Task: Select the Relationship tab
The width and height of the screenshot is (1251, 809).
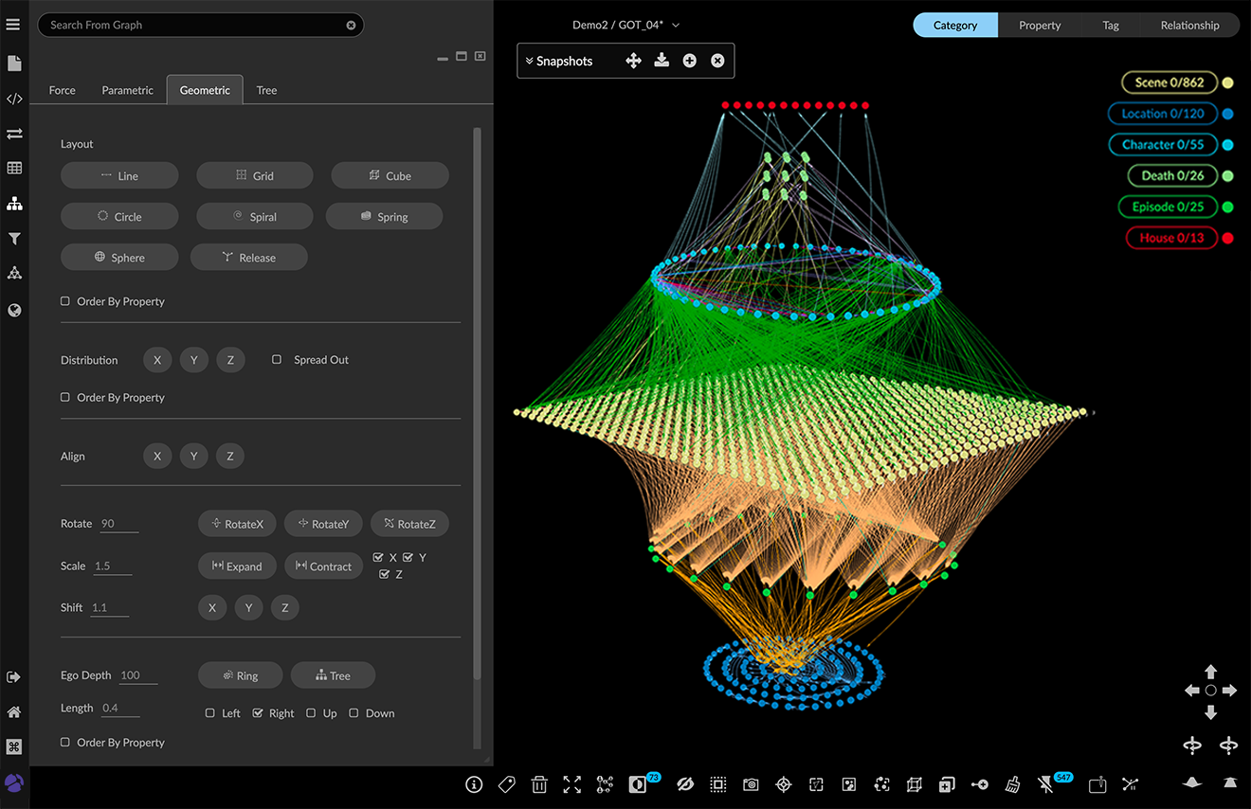Action: pyautogui.click(x=1189, y=26)
